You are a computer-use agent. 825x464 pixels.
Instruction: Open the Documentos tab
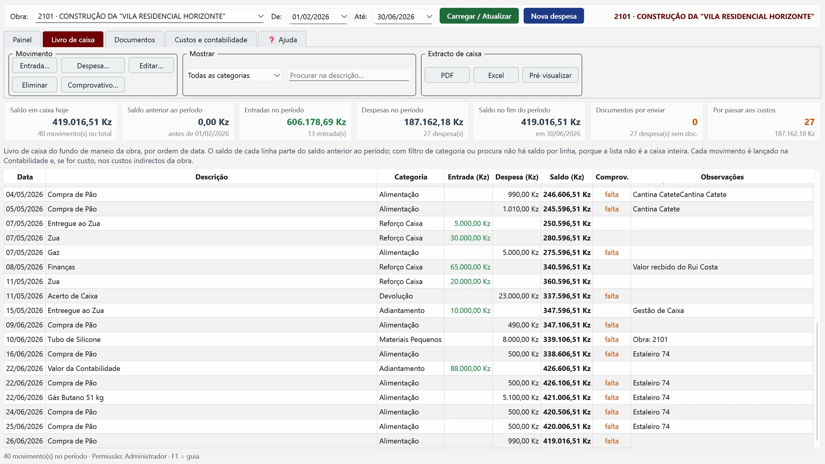pos(135,39)
